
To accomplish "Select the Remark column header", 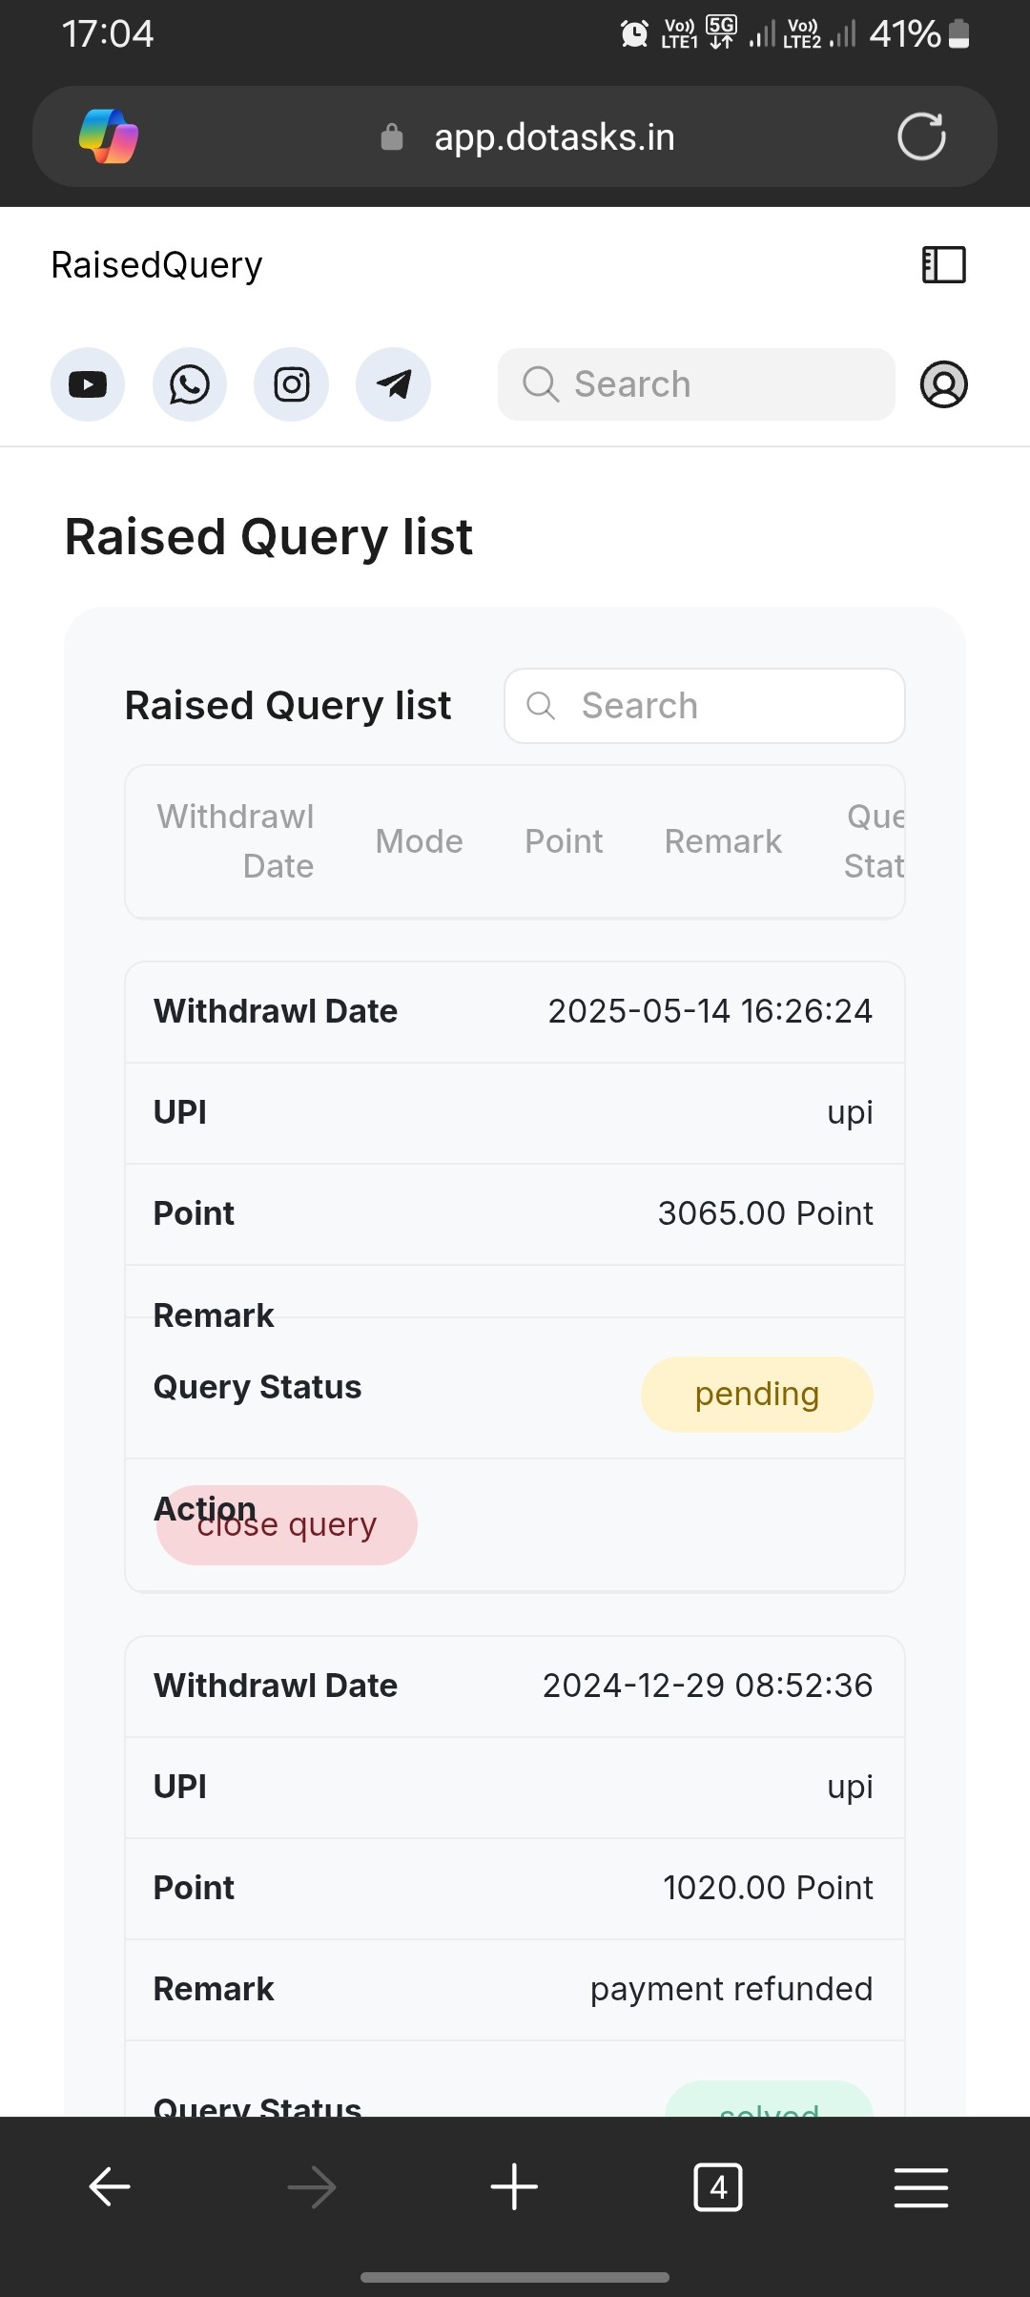I will [x=723, y=841].
